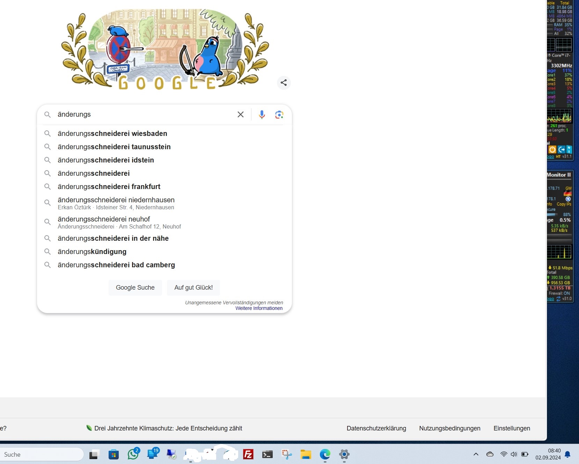Pick the plain änderungsschneiderei suggestion
This screenshot has height=464, width=579.
point(164,173)
